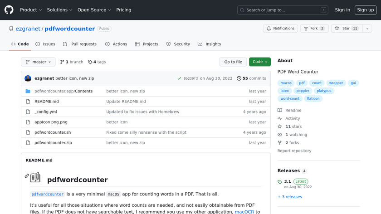
Task: Click the file icon beside pdfwordcounter.zip
Action: (x=28, y=143)
